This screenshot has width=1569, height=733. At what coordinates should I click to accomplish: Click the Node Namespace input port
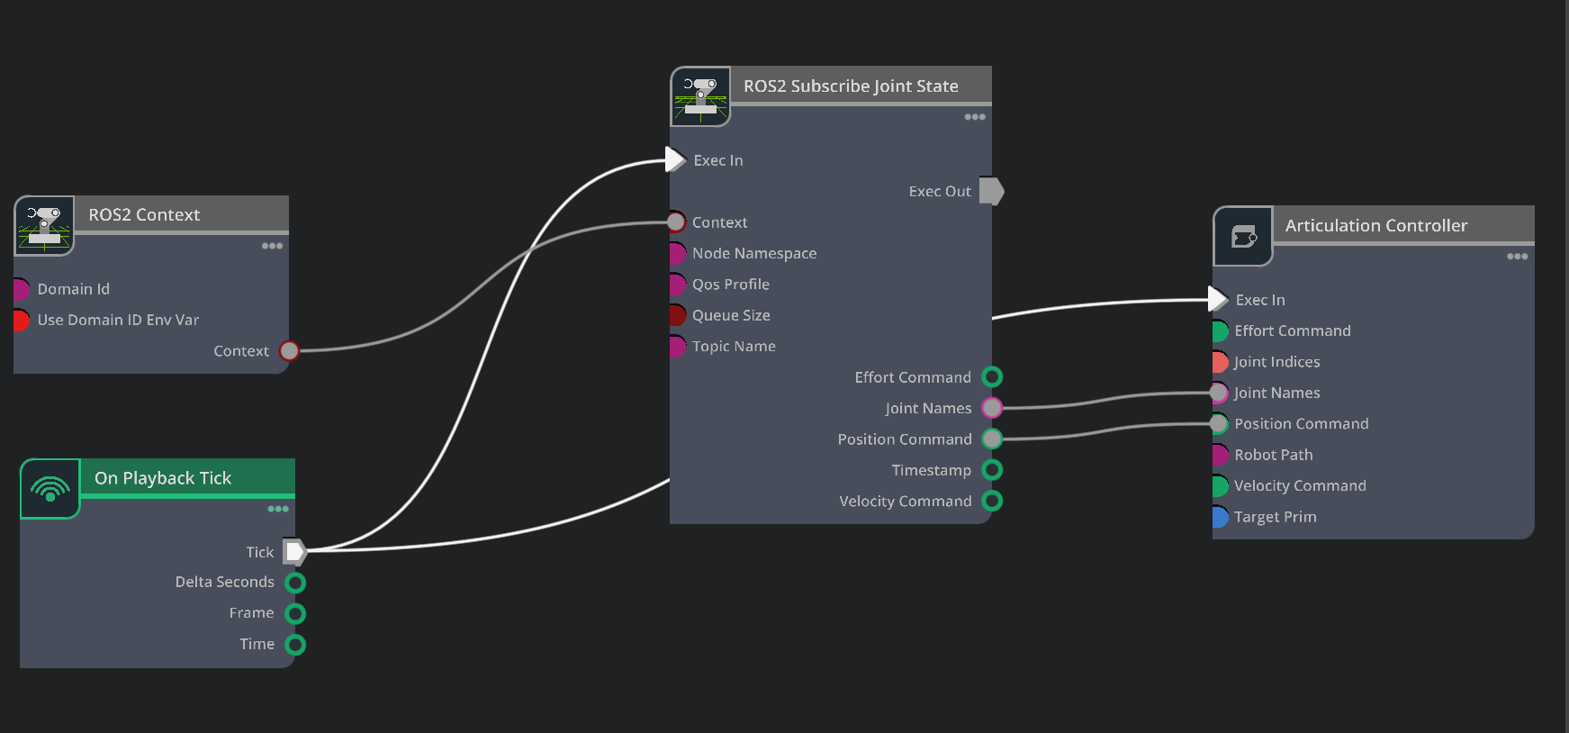(x=677, y=253)
